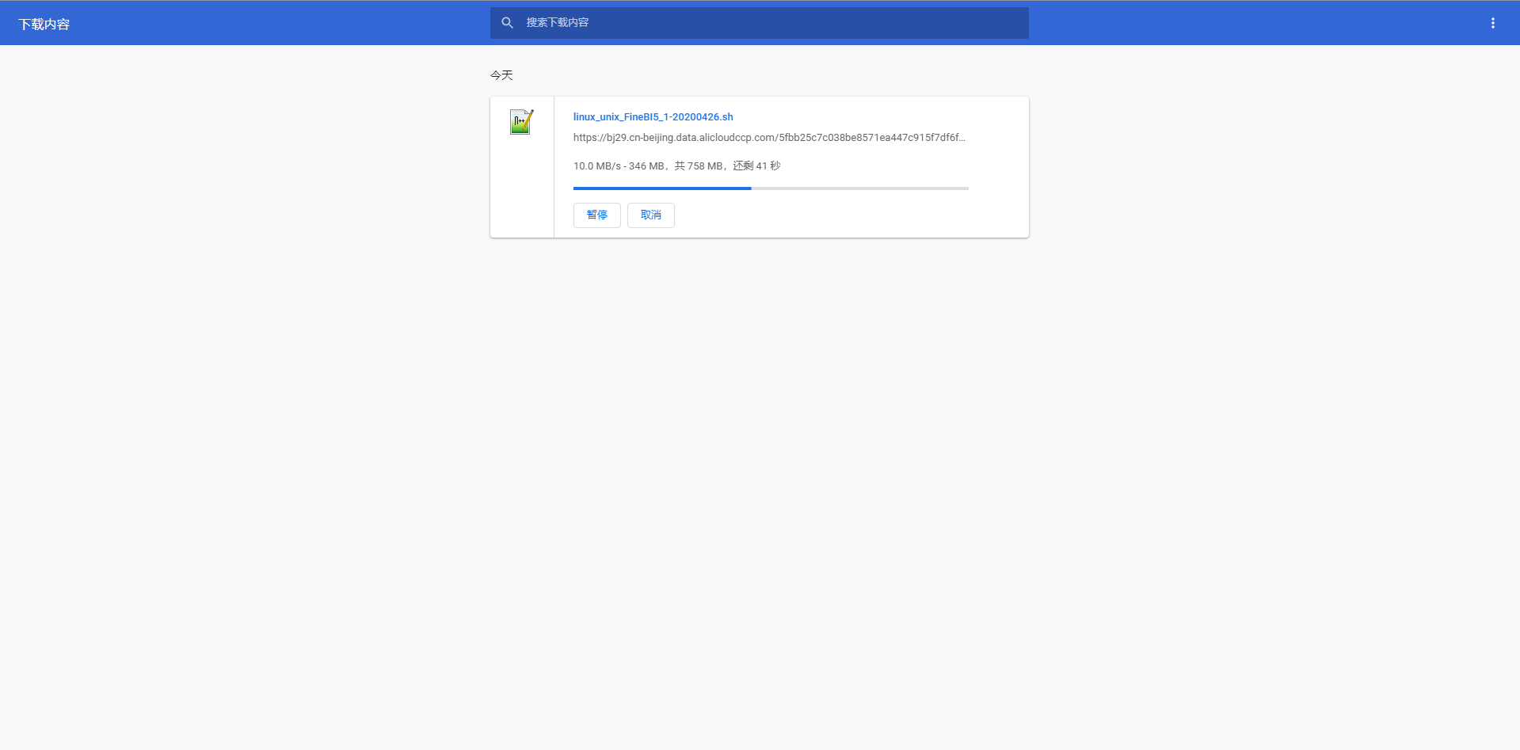Focus the 搜索下载内容 search field
The width and height of the screenshot is (1520, 750).
click(759, 23)
